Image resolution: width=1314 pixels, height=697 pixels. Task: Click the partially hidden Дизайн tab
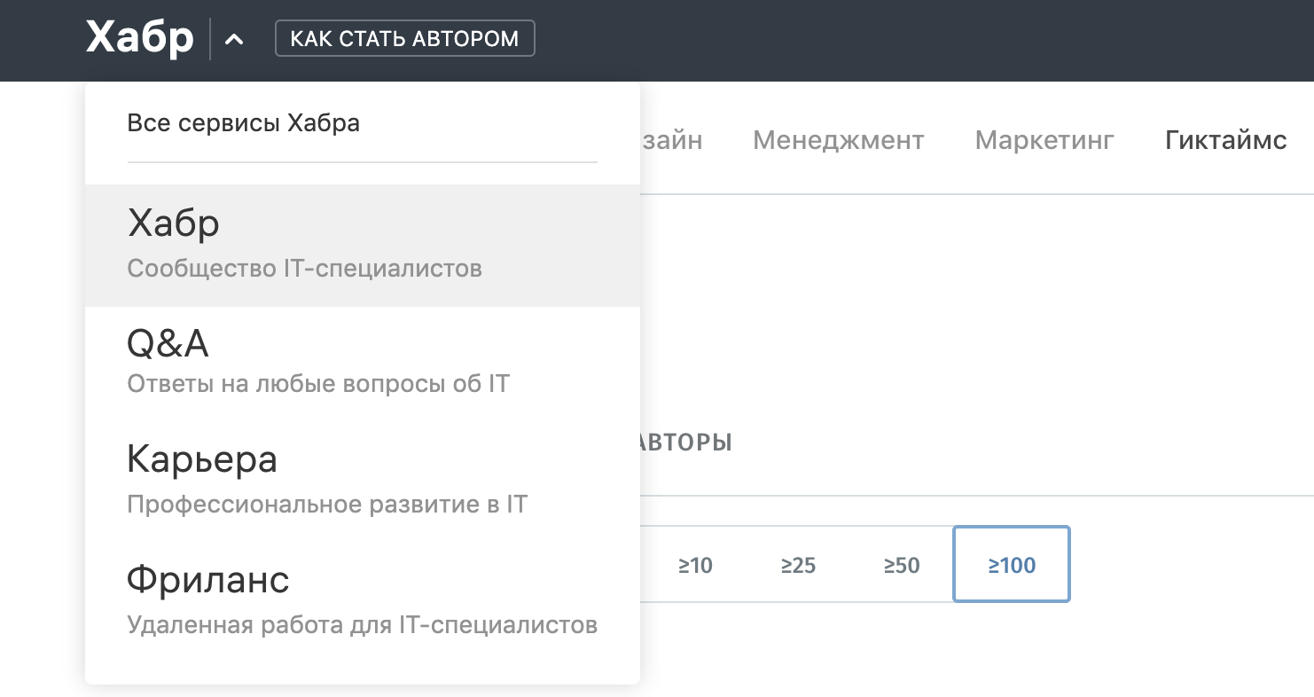(x=672, y=140)
